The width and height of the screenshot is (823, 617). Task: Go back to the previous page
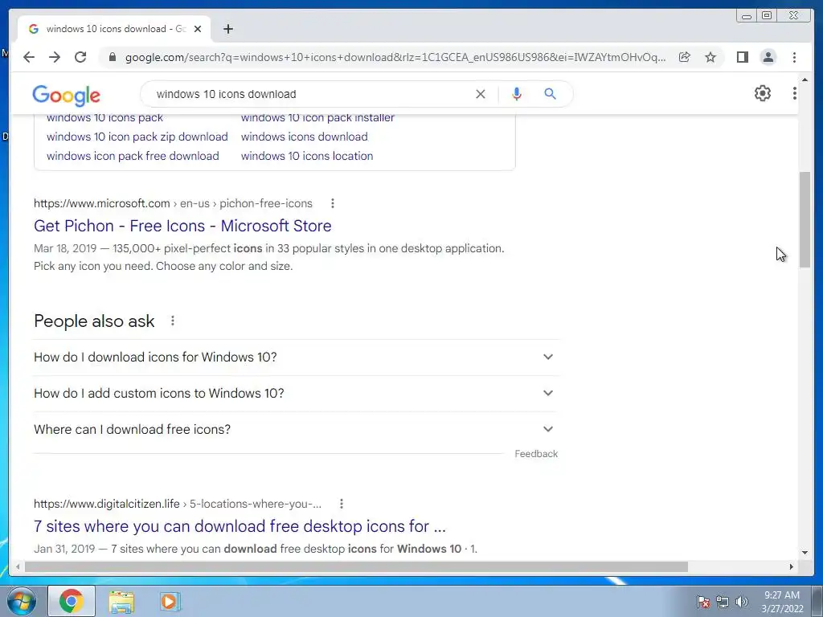point(29,57)
